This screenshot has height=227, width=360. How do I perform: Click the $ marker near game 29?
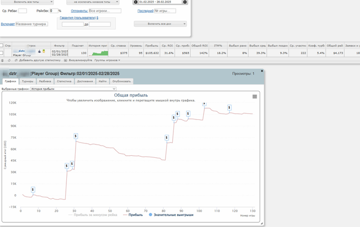pyautogui.click(x=72, y=163)
